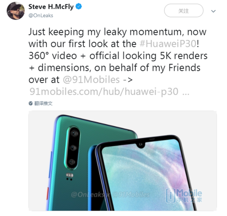Expand the tweet options chevron
The width and height of the screenshot is (227, 216).
tap(213, 11)
